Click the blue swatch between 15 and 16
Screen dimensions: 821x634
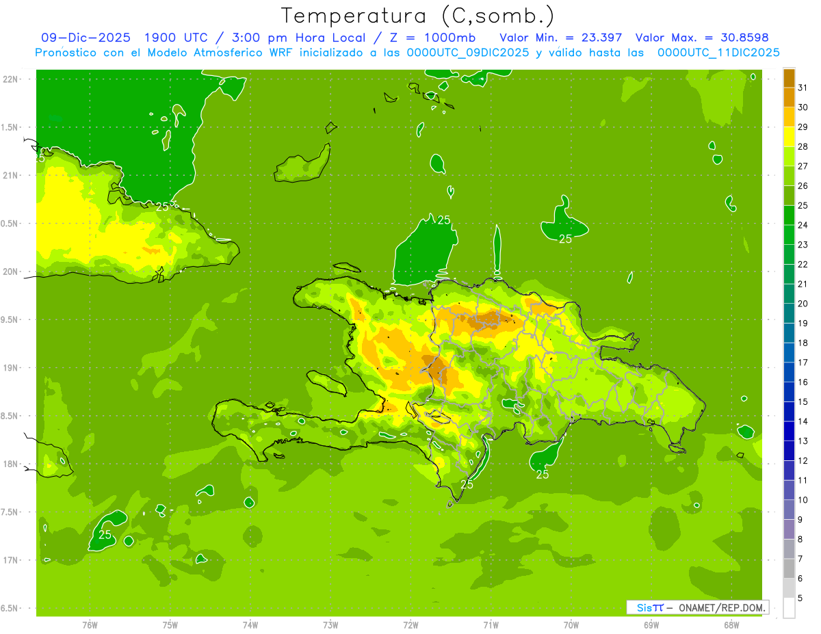pyautogui.click(x=789, y=392)
